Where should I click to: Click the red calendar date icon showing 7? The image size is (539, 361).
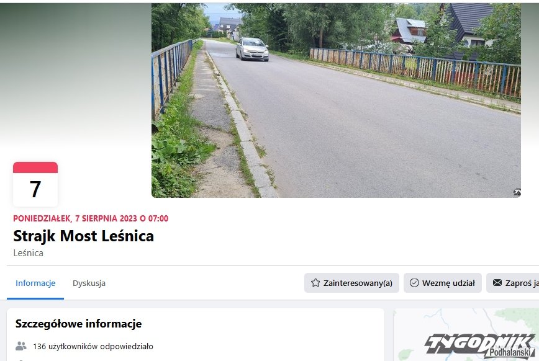35,184
